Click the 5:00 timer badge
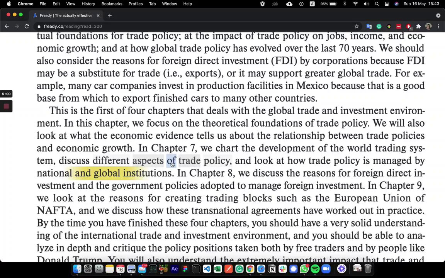 coord(6,94)
